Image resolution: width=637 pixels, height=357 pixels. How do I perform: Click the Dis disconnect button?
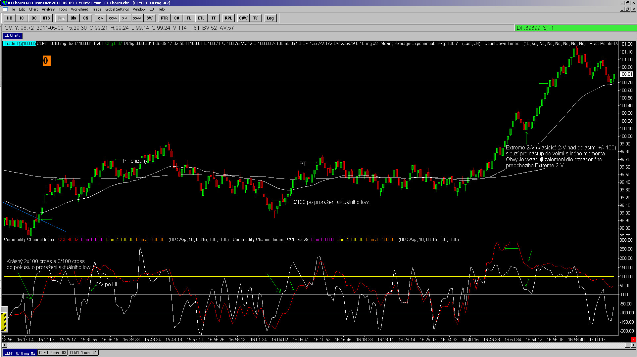[73, 18]
